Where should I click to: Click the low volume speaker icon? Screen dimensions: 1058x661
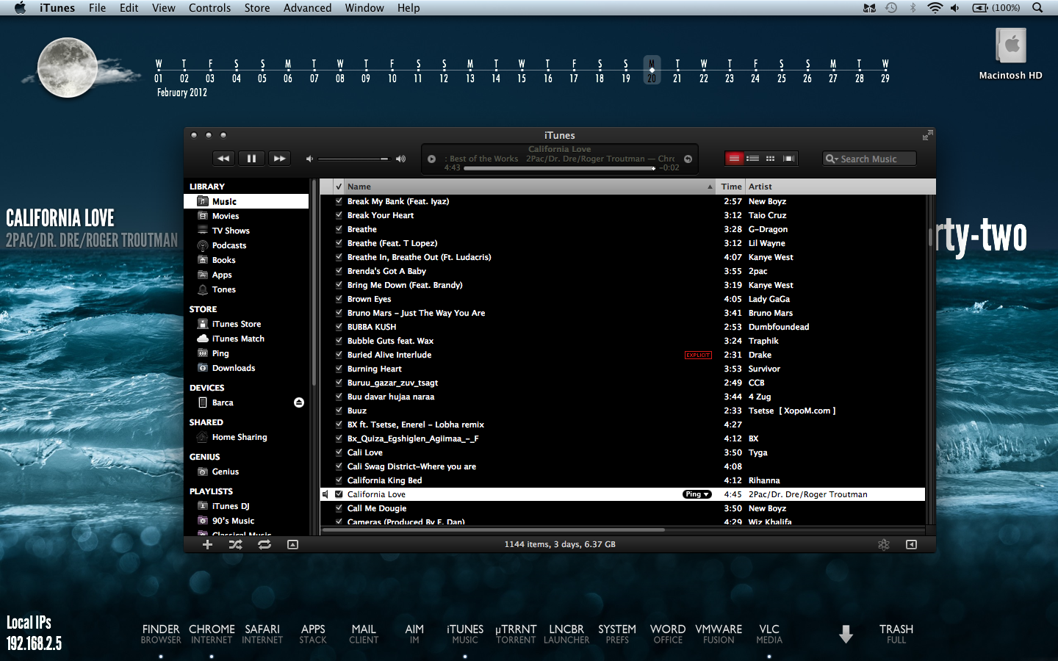(x=309, y=159)
